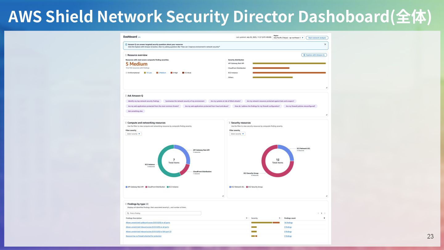The image size is (444, 250).
Task: Sort by Findings Description column arrow
Action: 246,218
